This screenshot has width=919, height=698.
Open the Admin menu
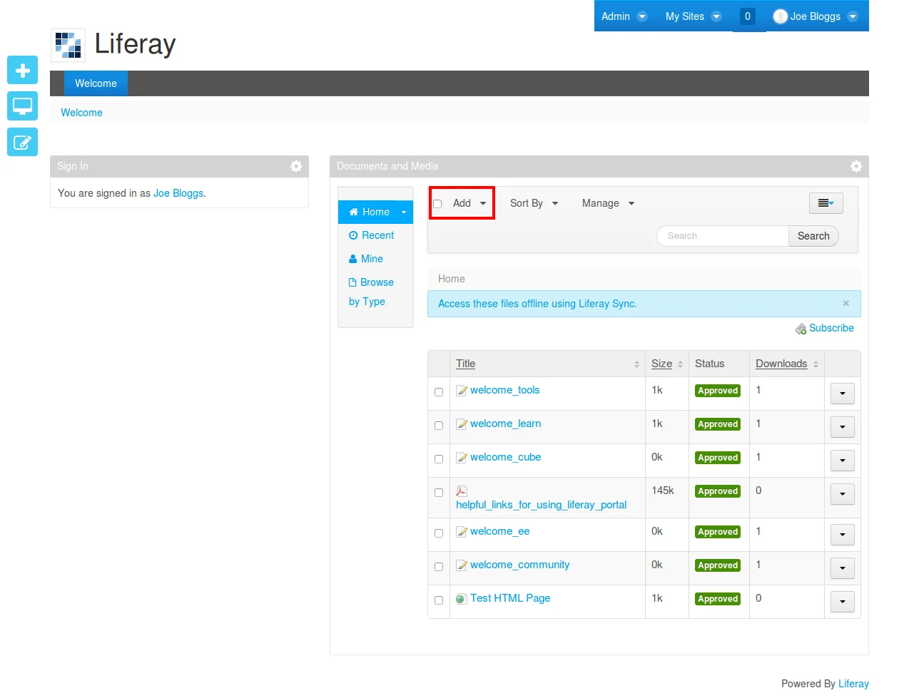point(624,16)
